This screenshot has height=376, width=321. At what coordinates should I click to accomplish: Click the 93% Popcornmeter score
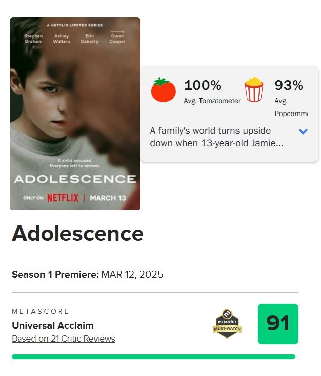289,85
